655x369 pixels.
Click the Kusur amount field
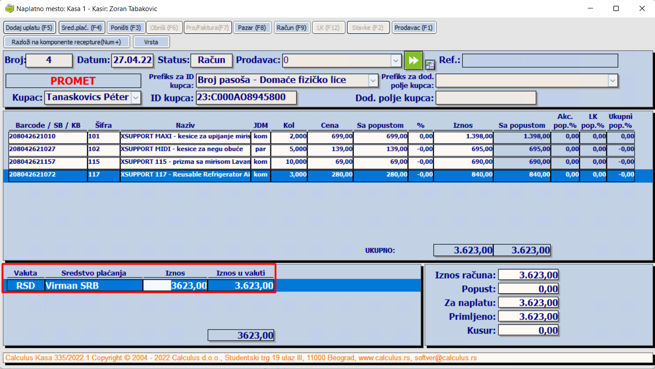pos(528,330)
